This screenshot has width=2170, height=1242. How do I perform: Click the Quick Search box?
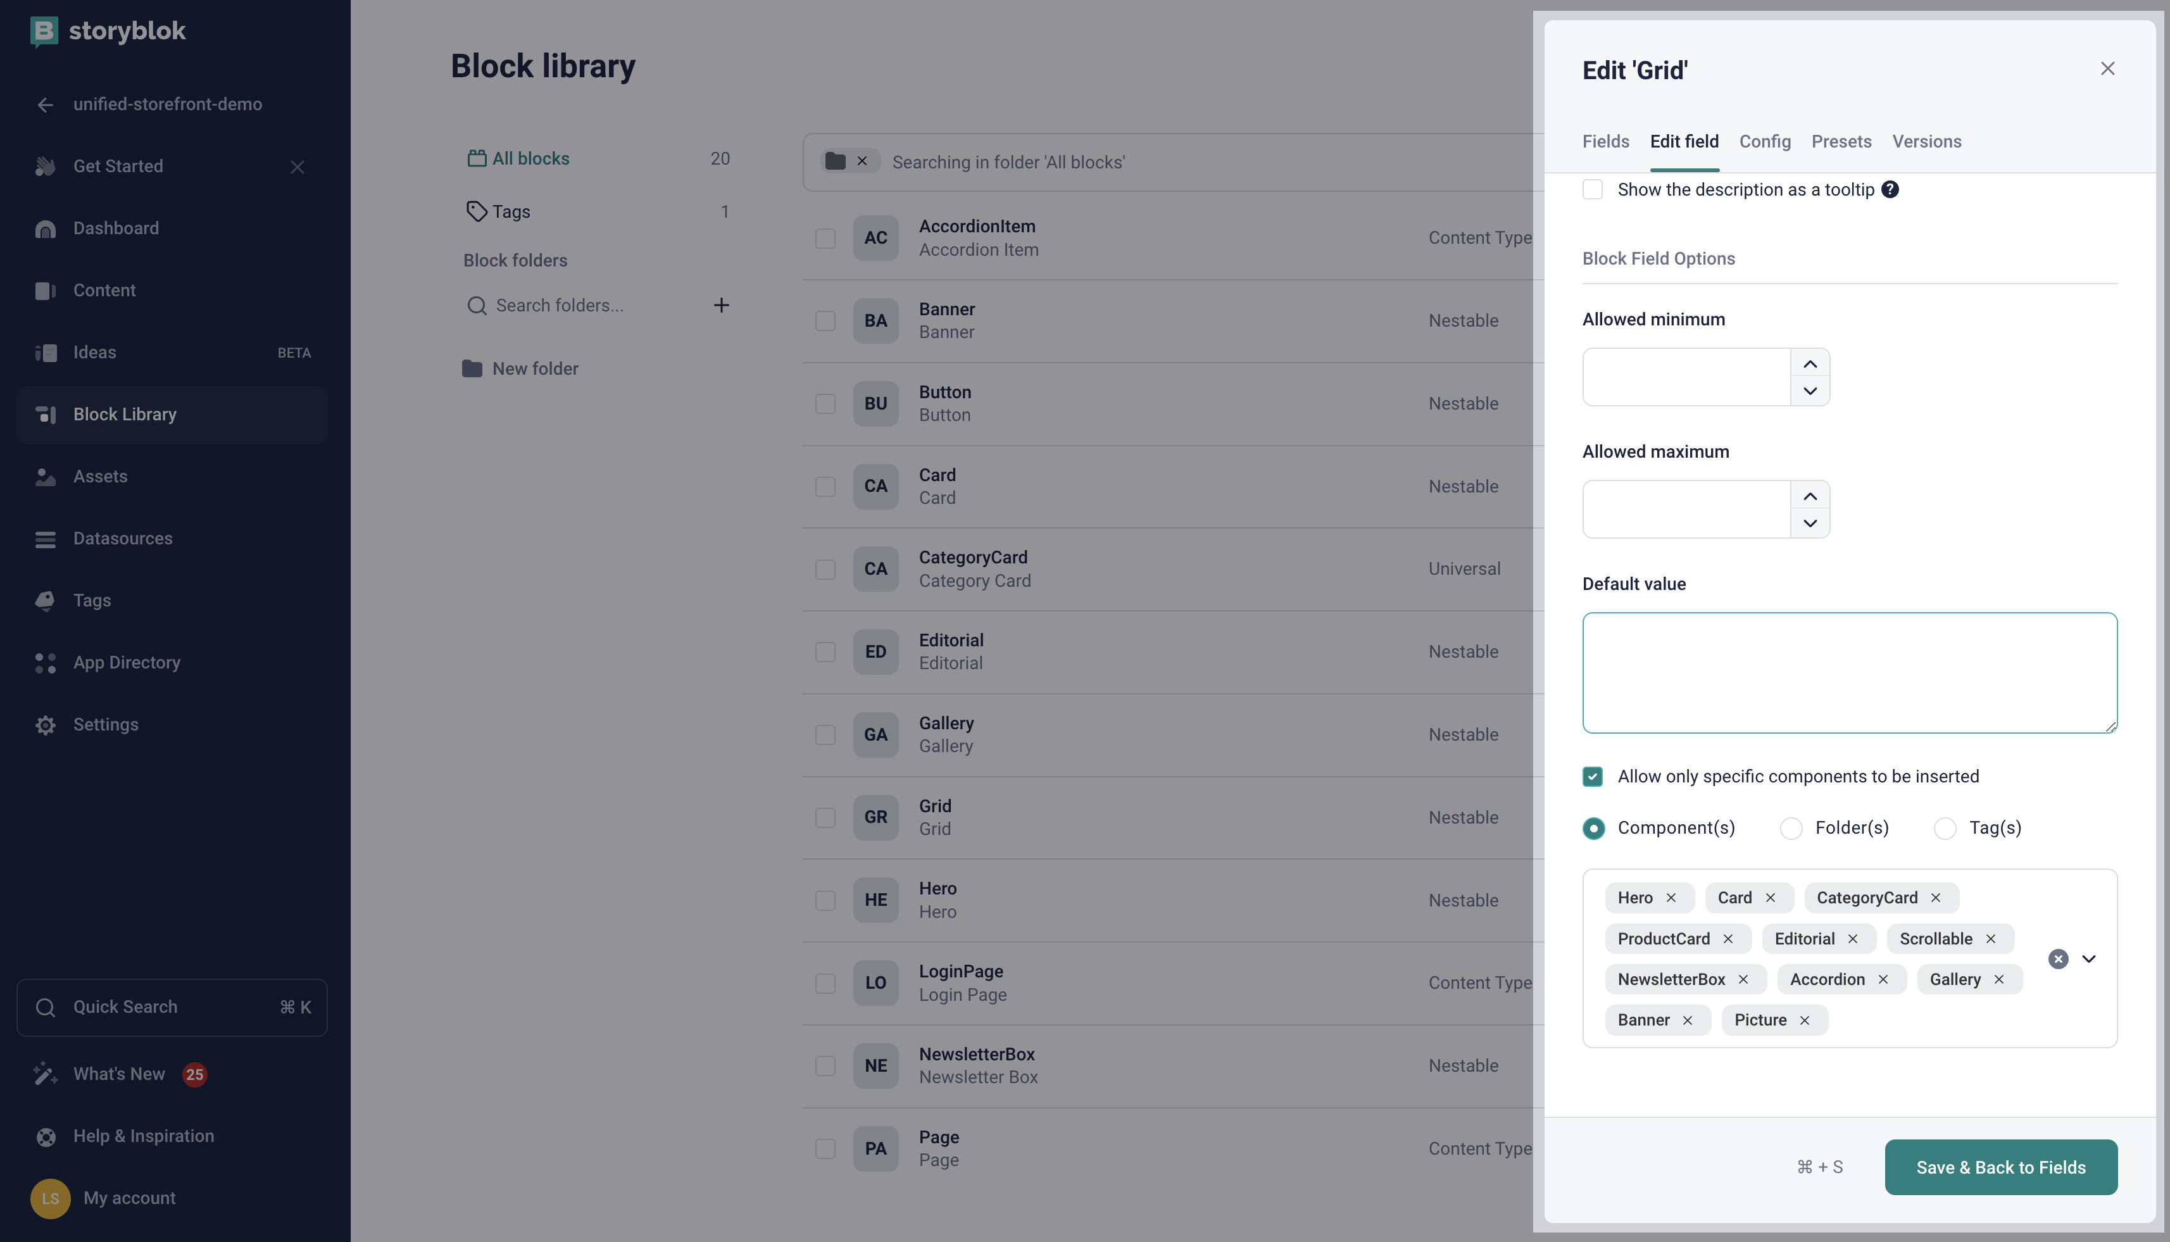point(172,1007)
